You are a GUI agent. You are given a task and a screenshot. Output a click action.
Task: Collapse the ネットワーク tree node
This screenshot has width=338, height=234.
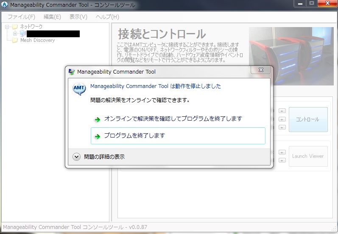pos(7,27)
